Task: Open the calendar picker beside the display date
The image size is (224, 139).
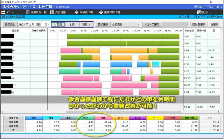Action: tap(47, 24)
